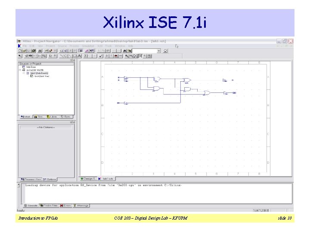Open the Process menu
Image resolution: width=310 pixels, height=232 pixels.
tap(74, 46)
